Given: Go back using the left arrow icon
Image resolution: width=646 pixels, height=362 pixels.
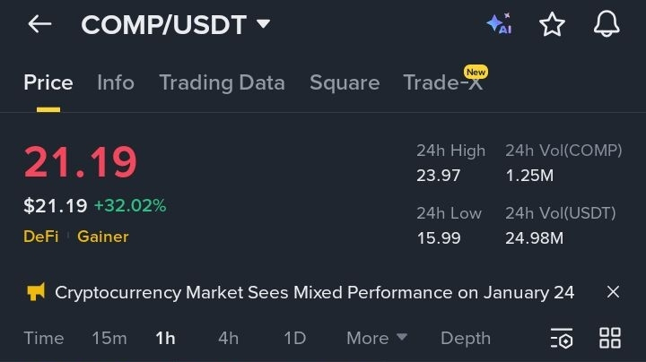Looking at the screenshot, I should 39,24.
